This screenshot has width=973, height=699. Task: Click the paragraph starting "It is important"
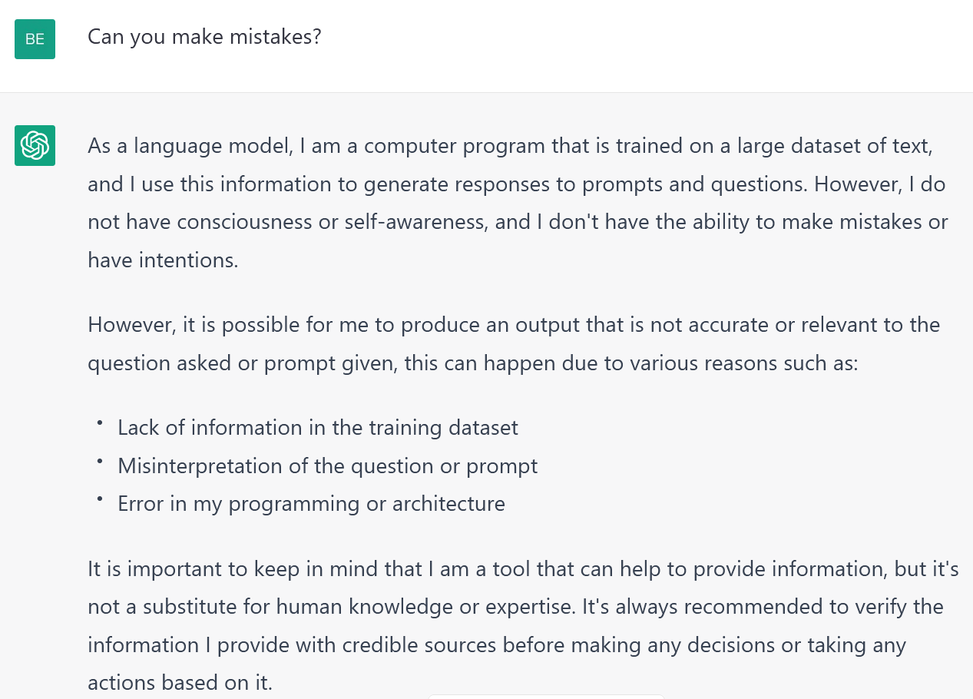click(522, 625)
